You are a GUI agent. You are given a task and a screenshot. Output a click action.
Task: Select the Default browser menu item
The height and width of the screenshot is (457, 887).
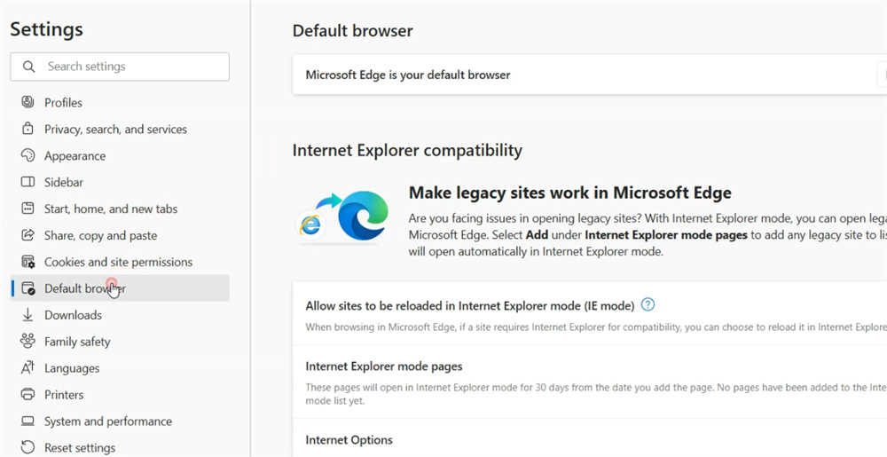pos(84,288)
